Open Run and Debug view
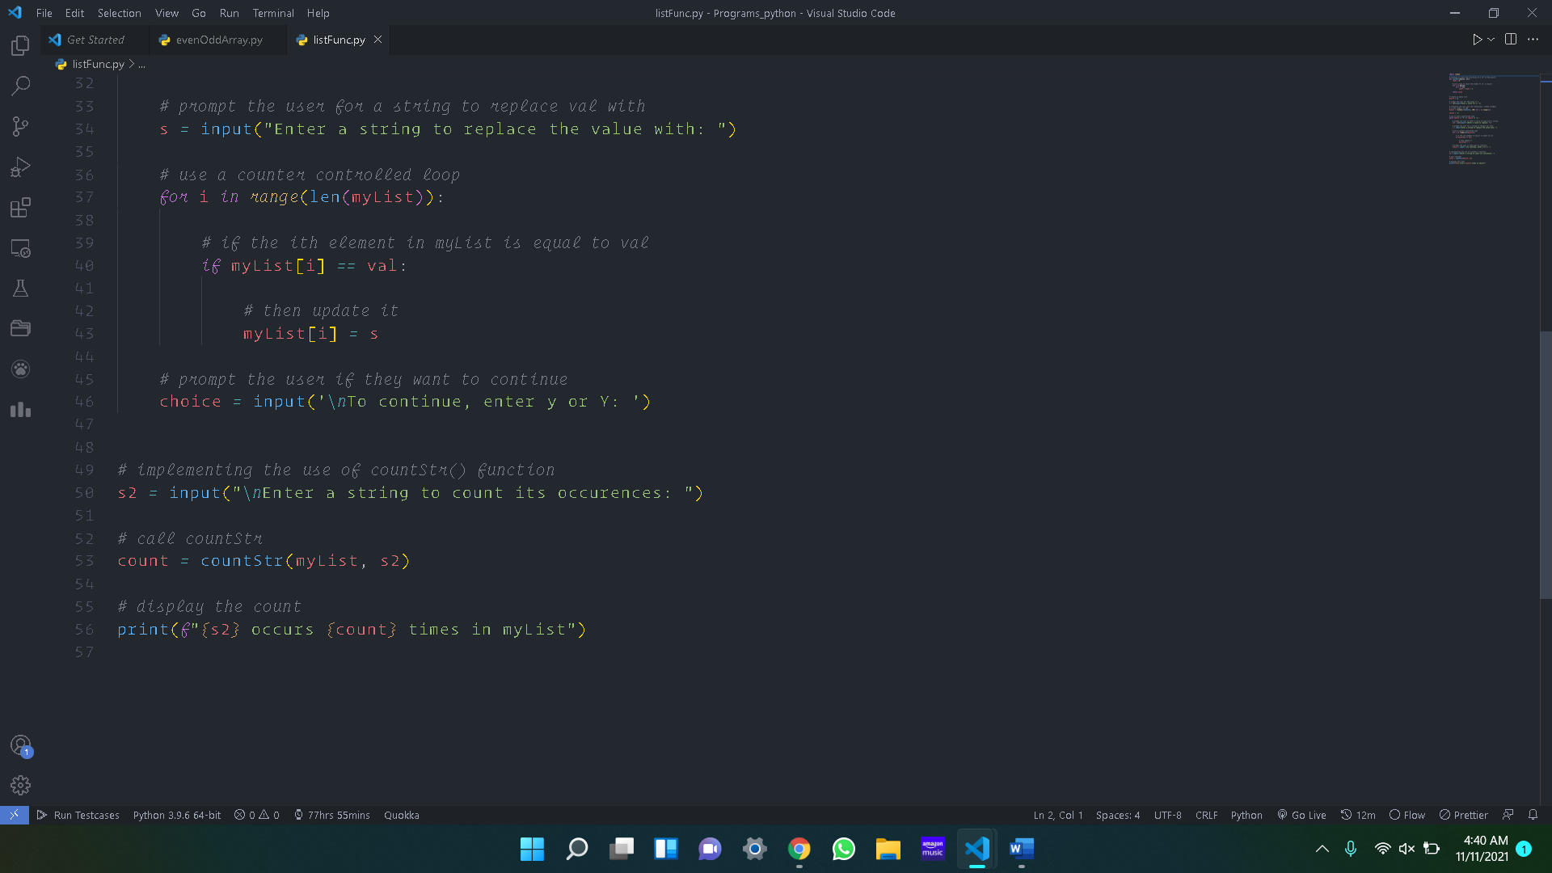The width and height of the screenshot is (1552, 873). tap(20, 167)
